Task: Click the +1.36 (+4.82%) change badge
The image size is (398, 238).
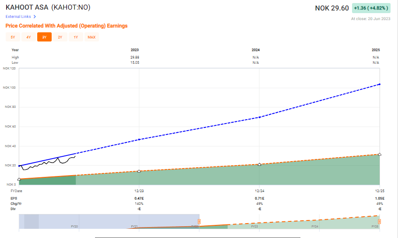Action: 371,8
